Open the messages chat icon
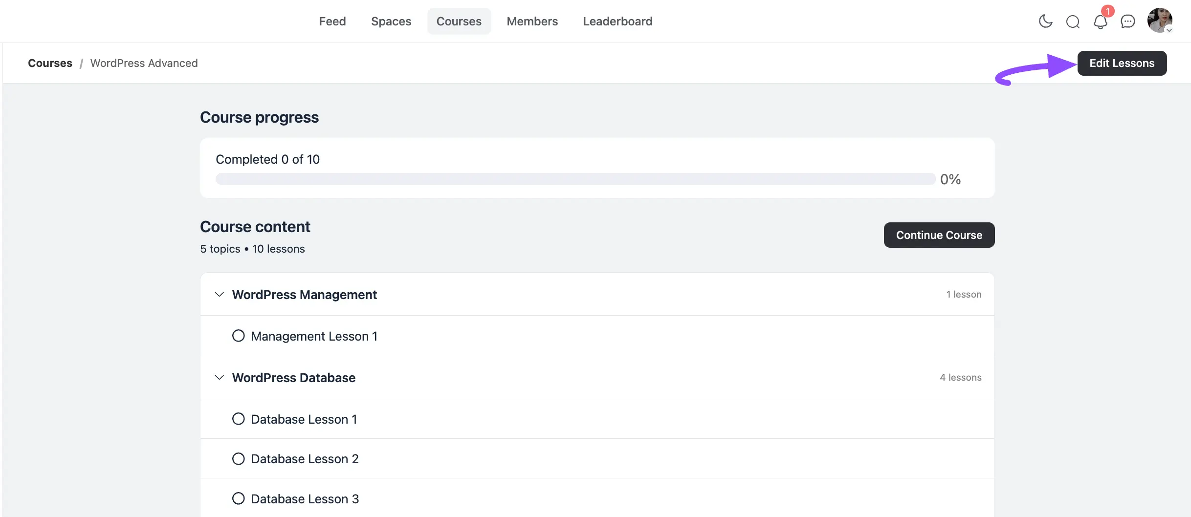Screen dimensions: 1191x517 pos(1128,22)
